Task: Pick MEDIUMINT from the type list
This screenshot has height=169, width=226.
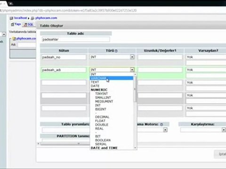Action: click(x=104, y=101)
